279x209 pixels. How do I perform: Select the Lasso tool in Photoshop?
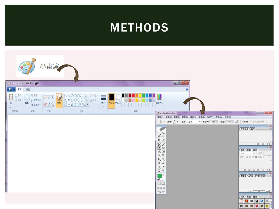coord(159,137)
